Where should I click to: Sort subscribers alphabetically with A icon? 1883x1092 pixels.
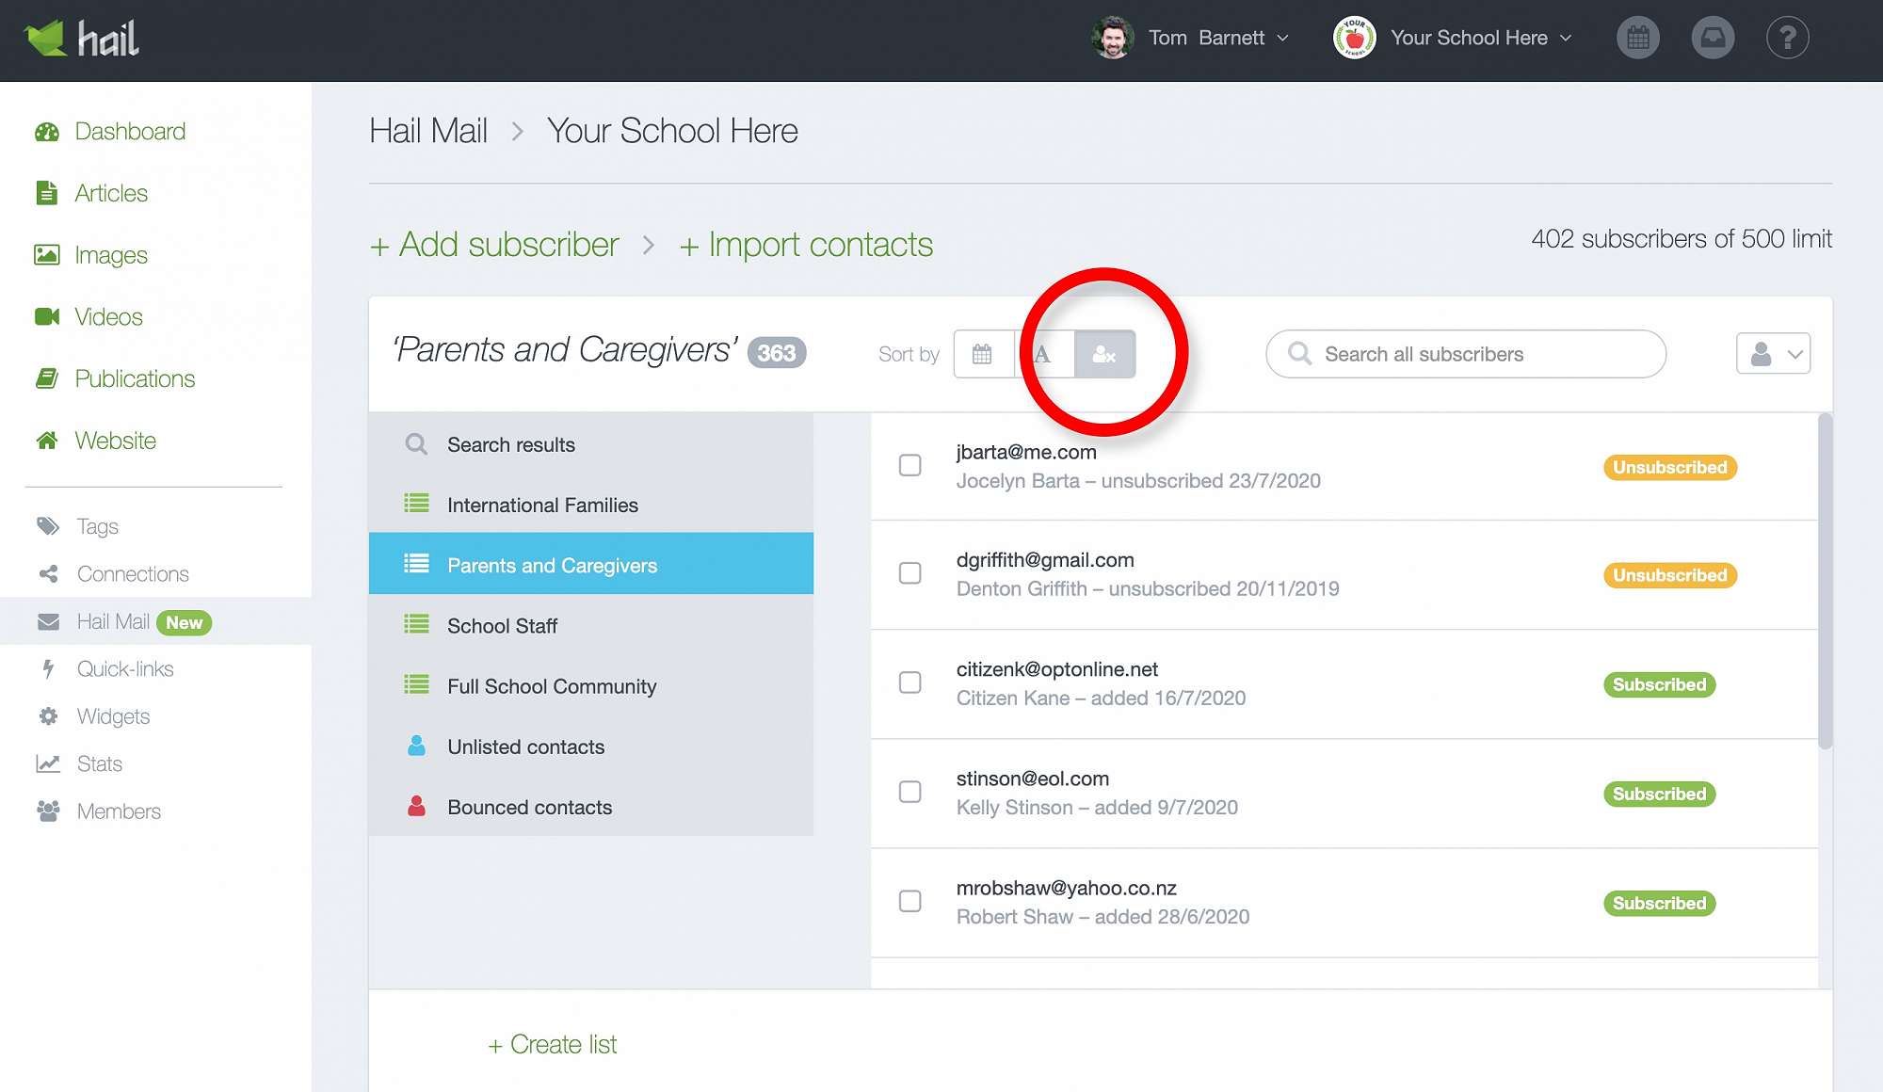[1043, 354]
